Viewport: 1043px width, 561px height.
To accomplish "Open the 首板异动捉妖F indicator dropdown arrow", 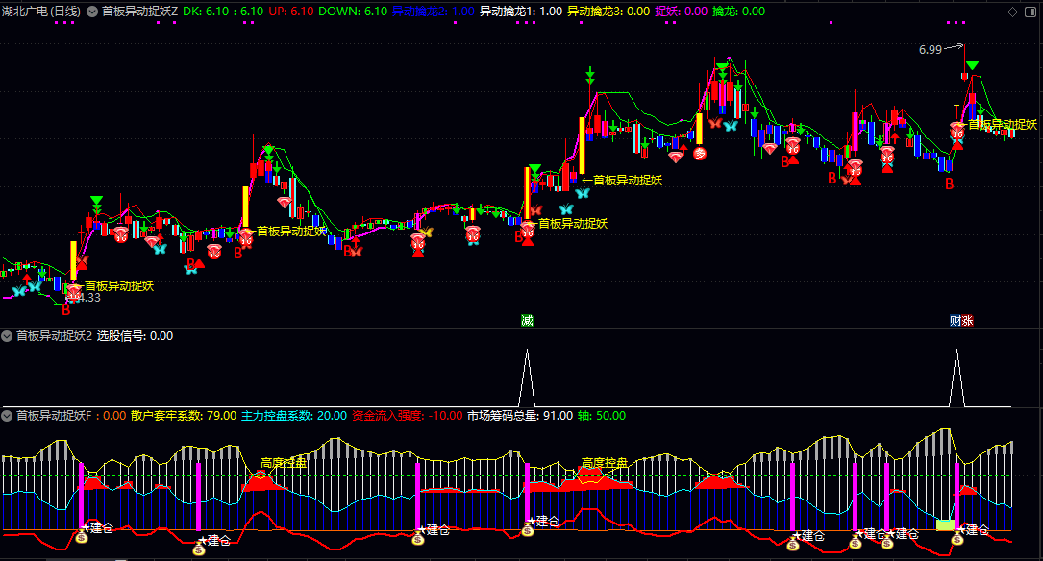I will click(x=7, y=416).
